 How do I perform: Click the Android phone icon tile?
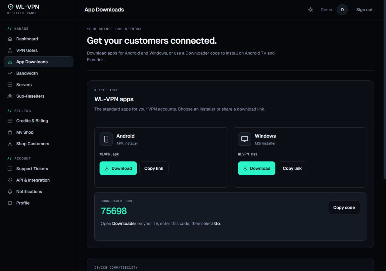pos(106,139)
